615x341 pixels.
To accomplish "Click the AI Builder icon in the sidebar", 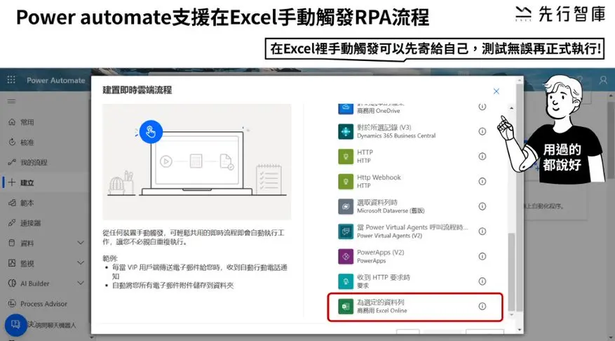I will tap(12, 283).
